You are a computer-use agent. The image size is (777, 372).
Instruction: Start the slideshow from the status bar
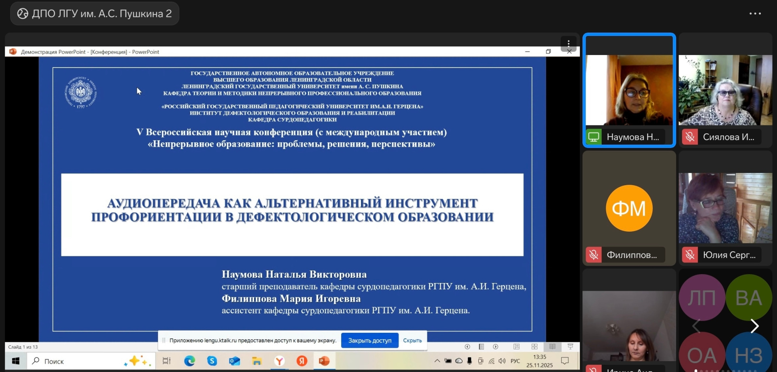571,347
